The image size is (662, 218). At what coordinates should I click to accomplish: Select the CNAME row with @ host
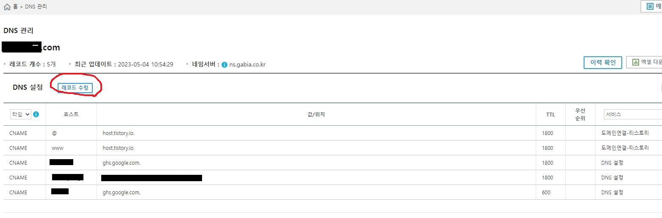coord(332,133)
